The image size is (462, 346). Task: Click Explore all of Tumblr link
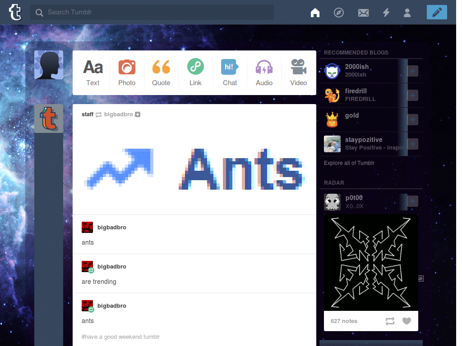point(349,163)
